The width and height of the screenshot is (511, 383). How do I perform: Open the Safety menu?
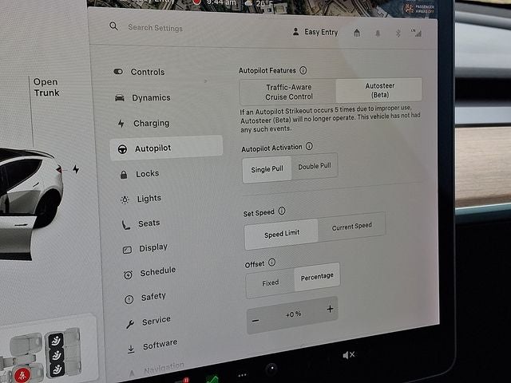pos(145,298)
